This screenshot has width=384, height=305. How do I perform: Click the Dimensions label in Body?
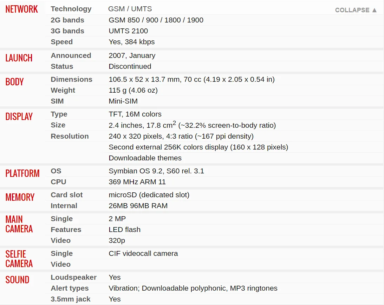coord(71,79)
